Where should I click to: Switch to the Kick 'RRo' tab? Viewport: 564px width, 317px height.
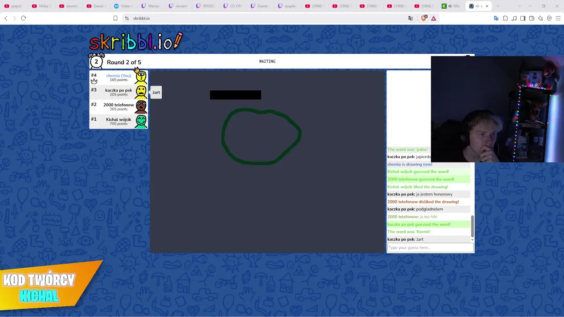tap(452, 6)
